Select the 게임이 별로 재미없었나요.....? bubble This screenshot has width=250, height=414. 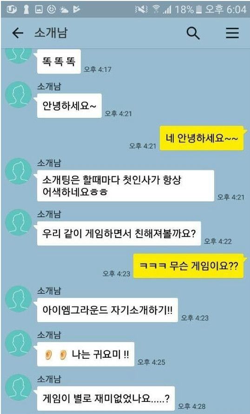click(105, 398)
